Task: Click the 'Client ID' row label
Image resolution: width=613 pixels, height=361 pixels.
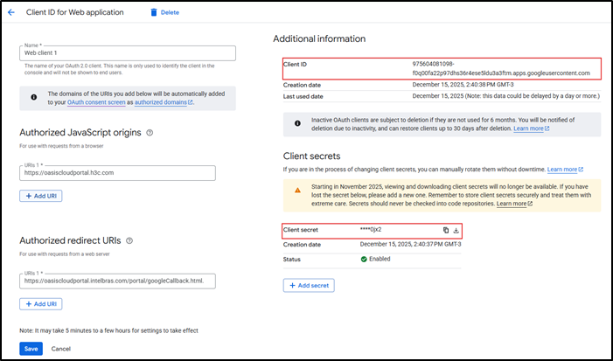Action: pyautogui.click(x=295, y=65)
